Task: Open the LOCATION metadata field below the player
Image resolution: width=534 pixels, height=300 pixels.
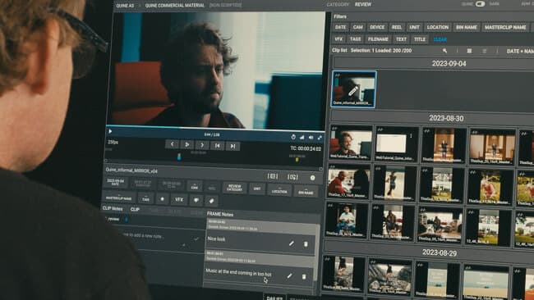Action: pos(279,191)
